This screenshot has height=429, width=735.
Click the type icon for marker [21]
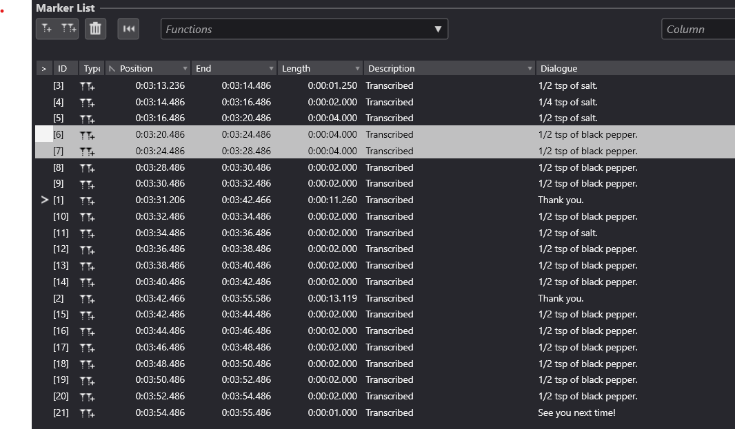click(88, 413)
